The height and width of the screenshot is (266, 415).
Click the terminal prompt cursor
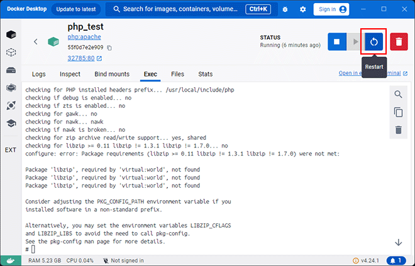click(x=33, y=249)
